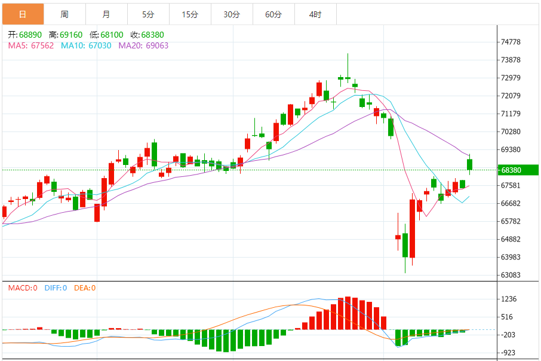This screenshot has width=541, height=361.
Task: Click the -923 MACD axis label
Action: (509, 353)
